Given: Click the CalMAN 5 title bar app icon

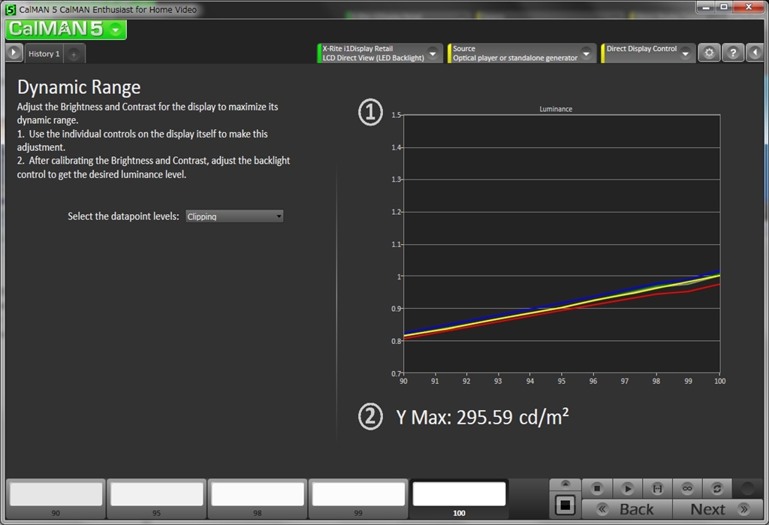Looking at the screenshot, I should [x=11, y=9].
